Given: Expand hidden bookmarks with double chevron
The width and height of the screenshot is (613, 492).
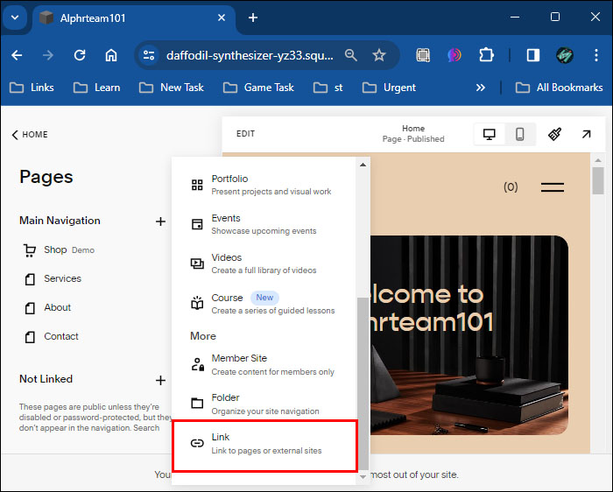Looking at the screenshot, I should (481, 88).
